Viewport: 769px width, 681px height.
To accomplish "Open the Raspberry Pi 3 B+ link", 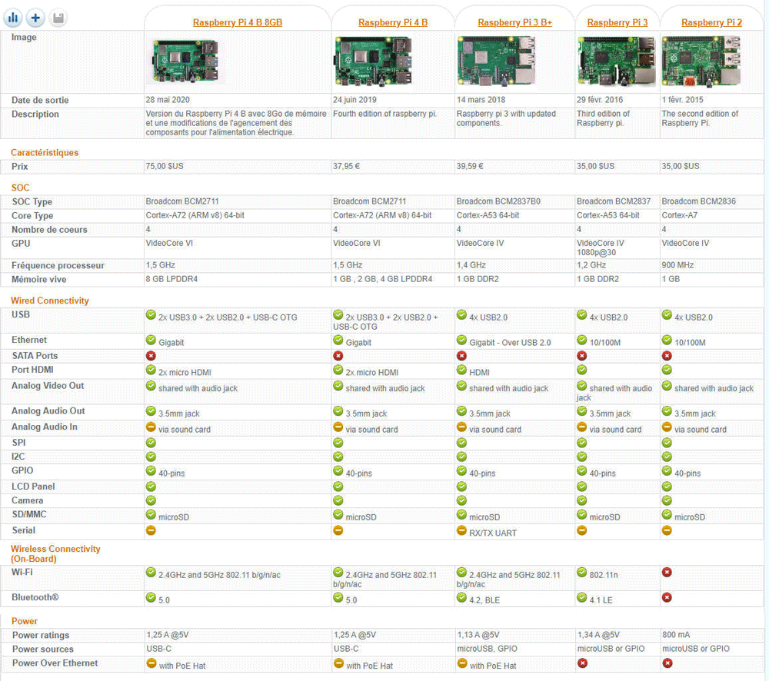I will 515,22.
